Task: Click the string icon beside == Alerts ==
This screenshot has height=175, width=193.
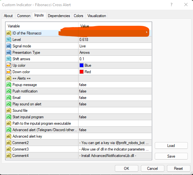Action: point(9,78)
